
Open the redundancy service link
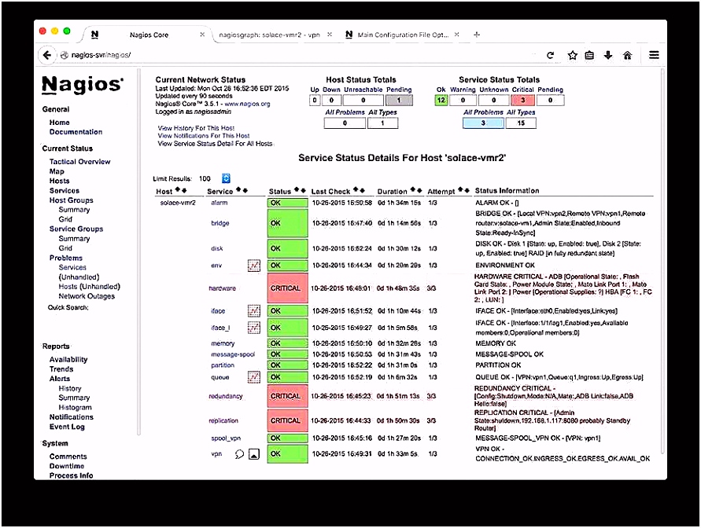tap(226, 396)
